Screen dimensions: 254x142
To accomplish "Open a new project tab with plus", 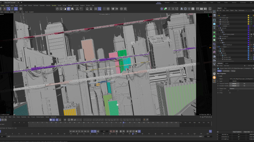I will (22, 2).
